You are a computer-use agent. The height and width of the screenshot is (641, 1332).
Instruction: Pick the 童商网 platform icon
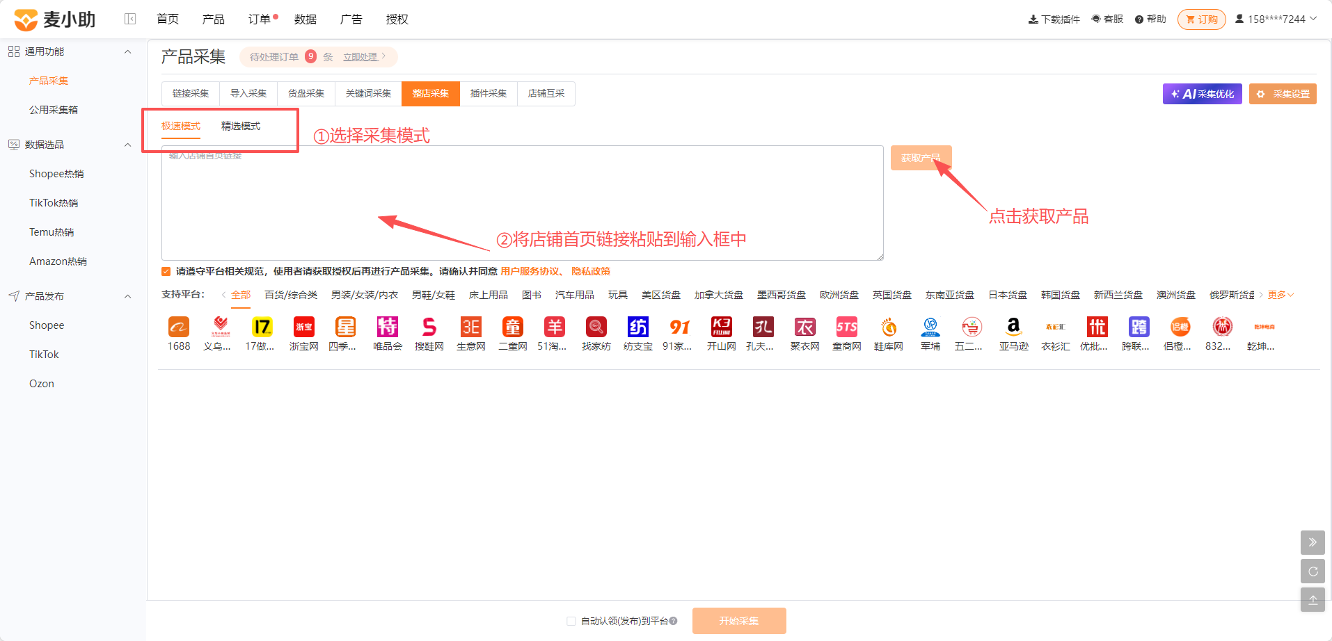(847, 327)
